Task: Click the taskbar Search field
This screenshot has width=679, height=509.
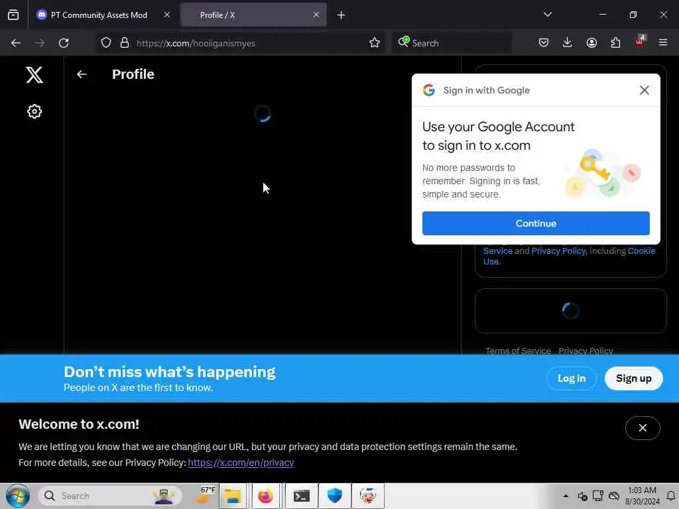Action: (x=110, y=496)
